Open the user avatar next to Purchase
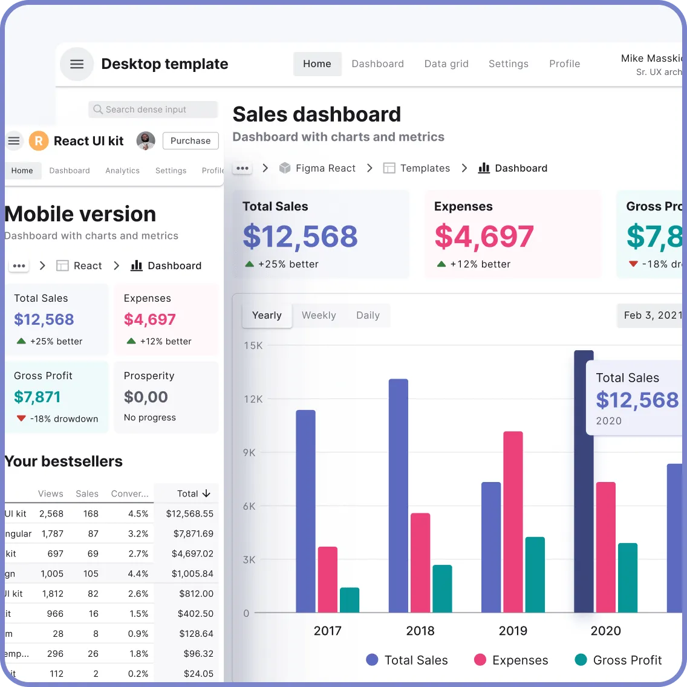This screenshot has width=687, height=687. click(145, 140)
